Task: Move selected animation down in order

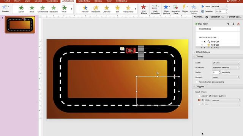Action: [x=233, y=24]
